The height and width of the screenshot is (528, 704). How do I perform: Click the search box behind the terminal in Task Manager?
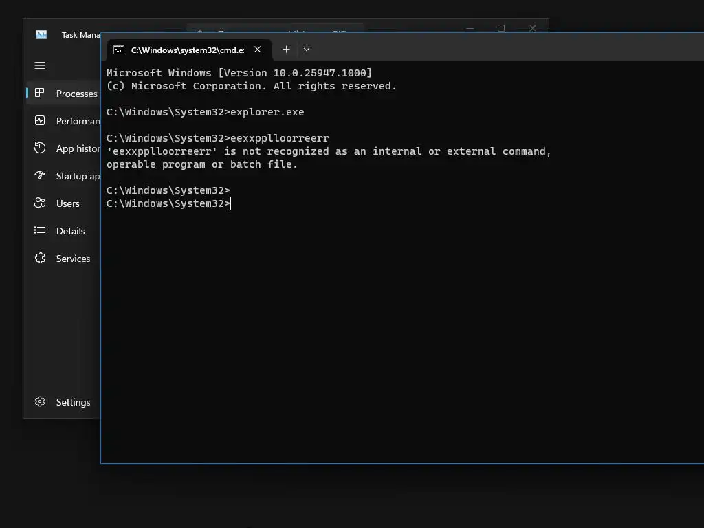[x=275, y=28]
